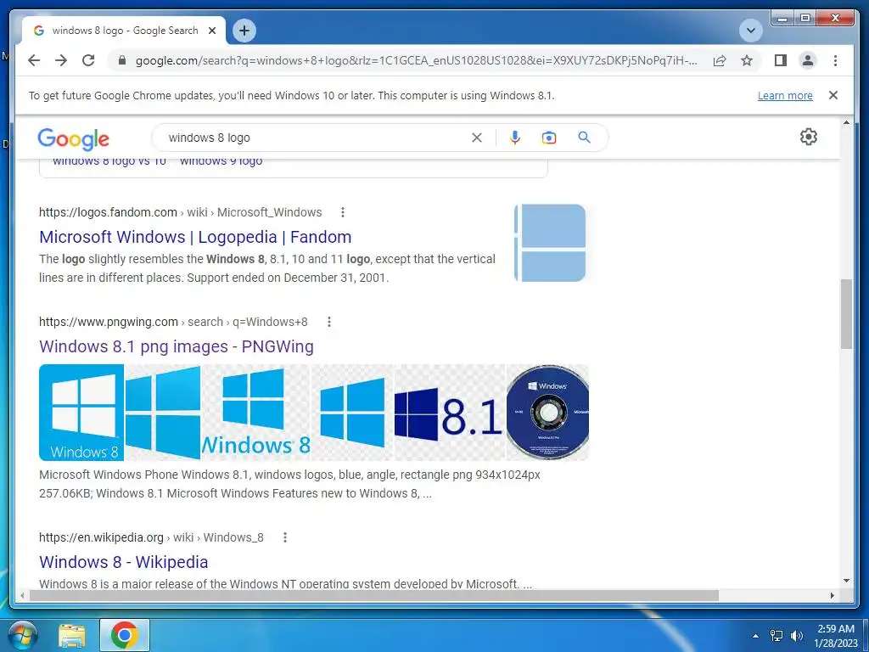Open the blue Windows 8 text logo thumbnail

point(256,413)
